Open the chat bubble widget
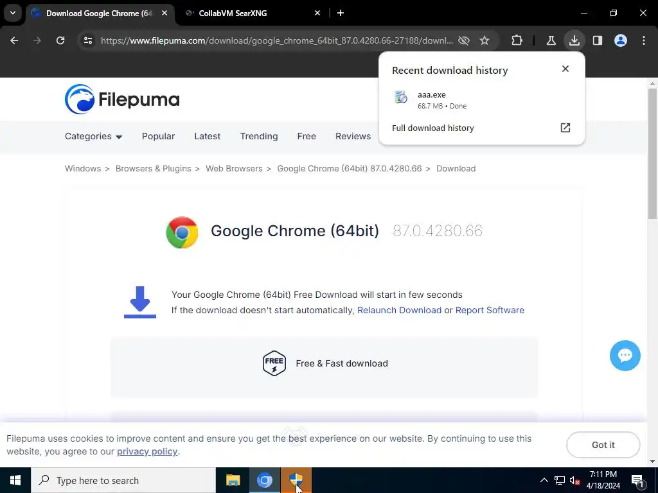Image resolution: width=658 pixels, height=493 pixels. (x=625, y=356)
